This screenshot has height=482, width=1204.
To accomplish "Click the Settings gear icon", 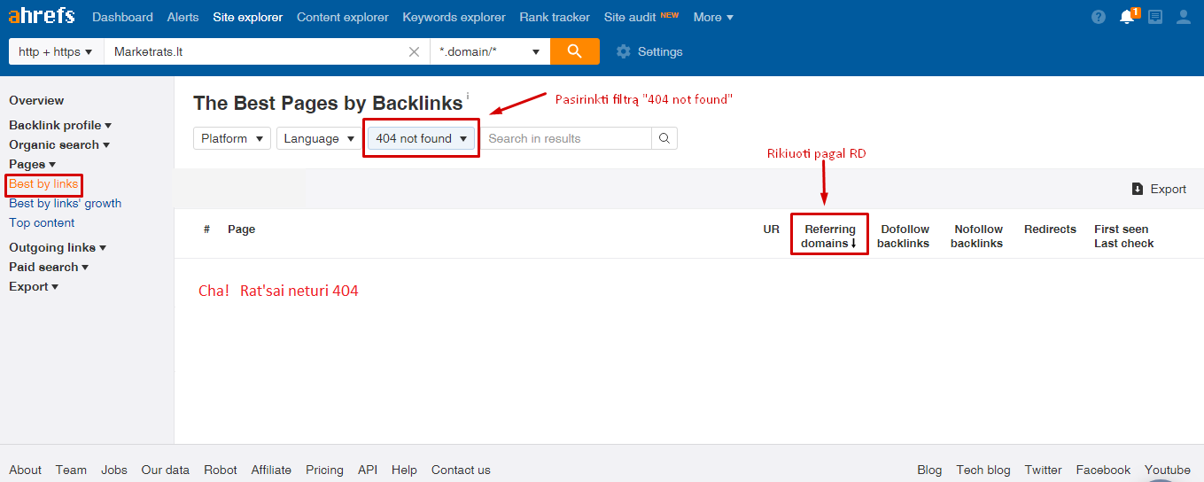I will coord(624,51).
